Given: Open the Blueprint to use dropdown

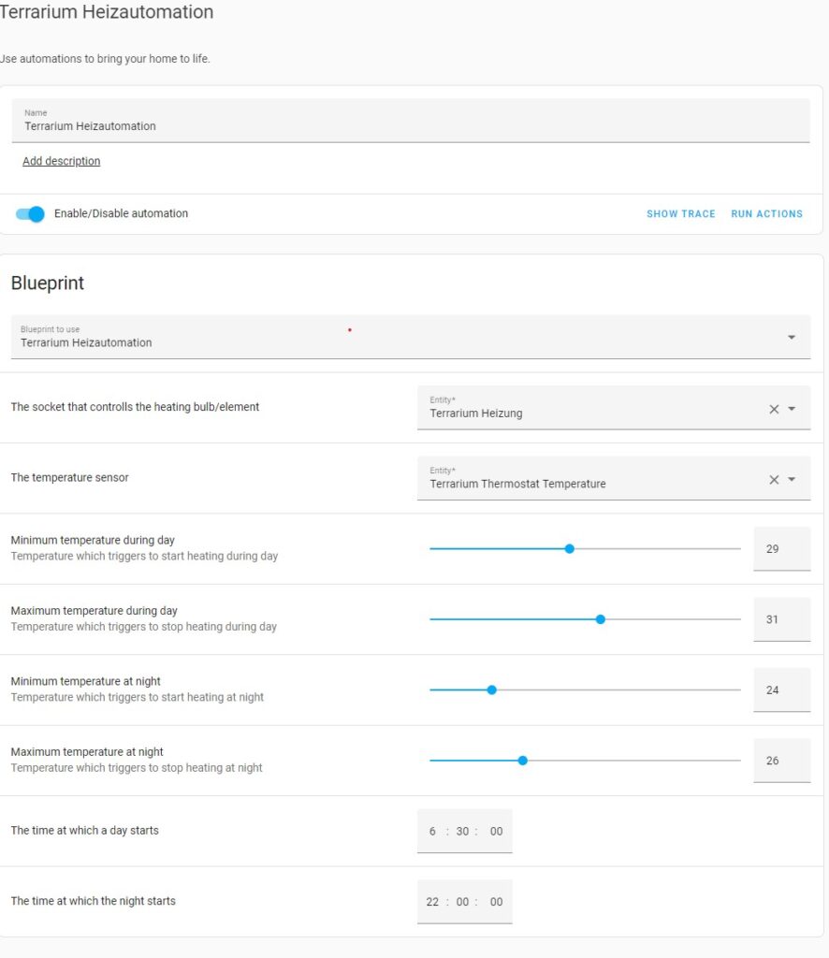Looking at the screenshot, I should point(791,338).
